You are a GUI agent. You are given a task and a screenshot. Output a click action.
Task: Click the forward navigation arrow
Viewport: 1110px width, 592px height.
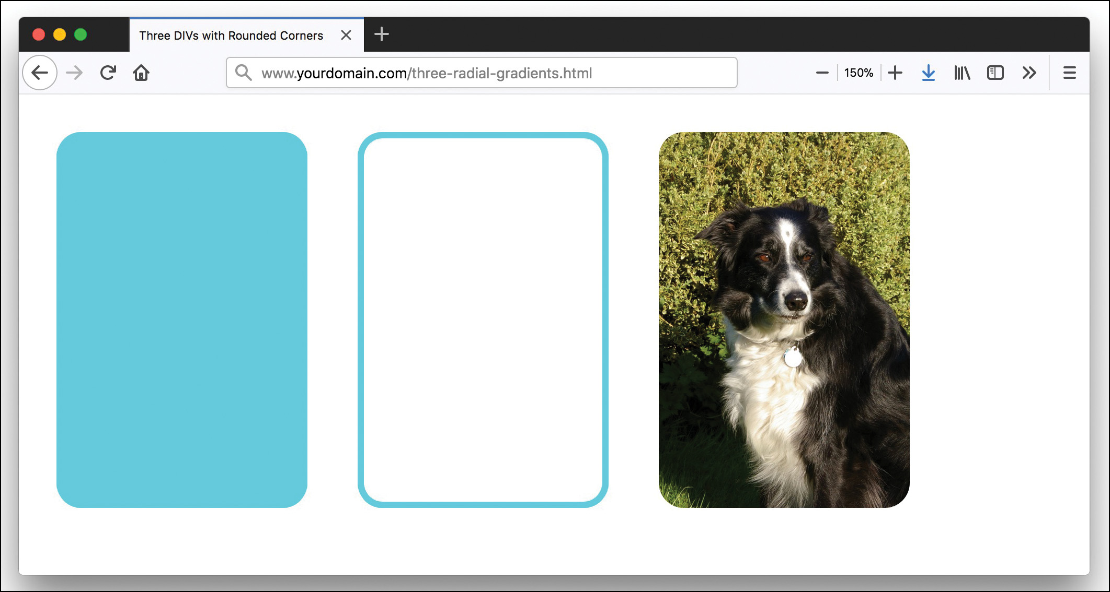click(x=74, y=73)
